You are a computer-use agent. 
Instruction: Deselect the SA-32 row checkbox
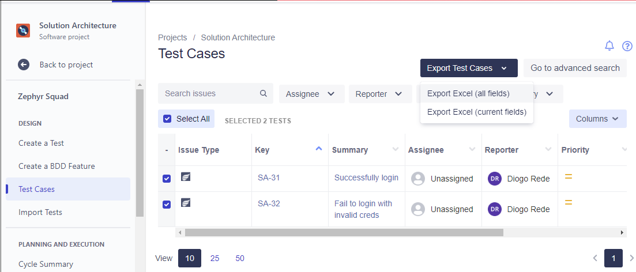[x=167, y=205]
